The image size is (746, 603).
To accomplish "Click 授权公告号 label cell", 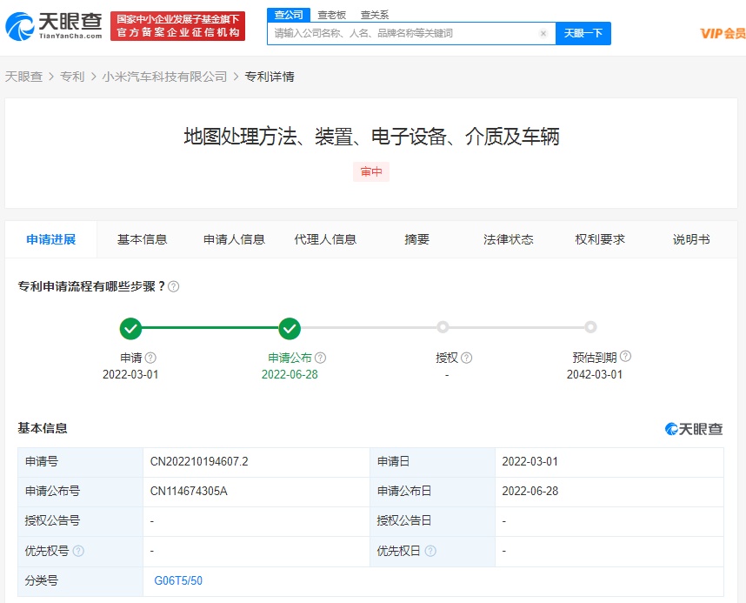I will point(80,520).
